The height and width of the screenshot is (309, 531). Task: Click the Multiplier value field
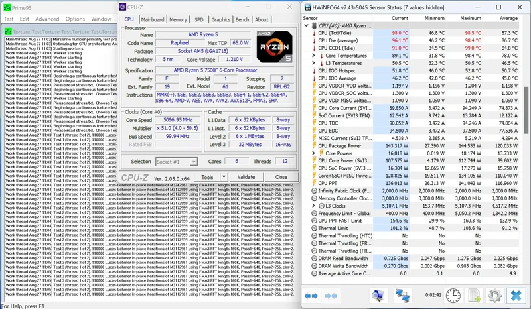(178, 128)
